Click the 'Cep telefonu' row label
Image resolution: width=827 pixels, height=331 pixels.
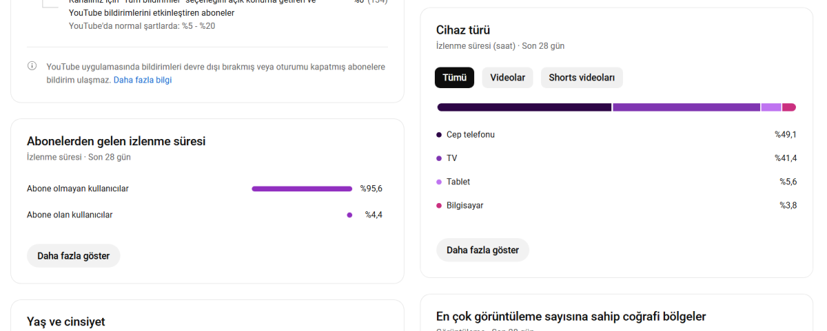(x=471, y=135)
